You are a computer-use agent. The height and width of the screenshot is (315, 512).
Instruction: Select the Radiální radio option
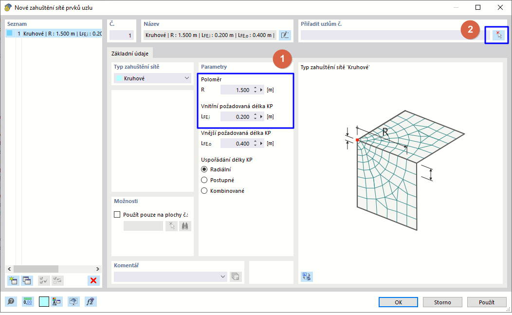click(204, 169)
